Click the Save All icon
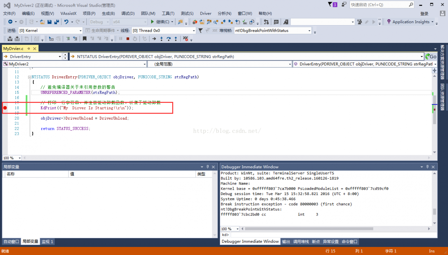 56,22
